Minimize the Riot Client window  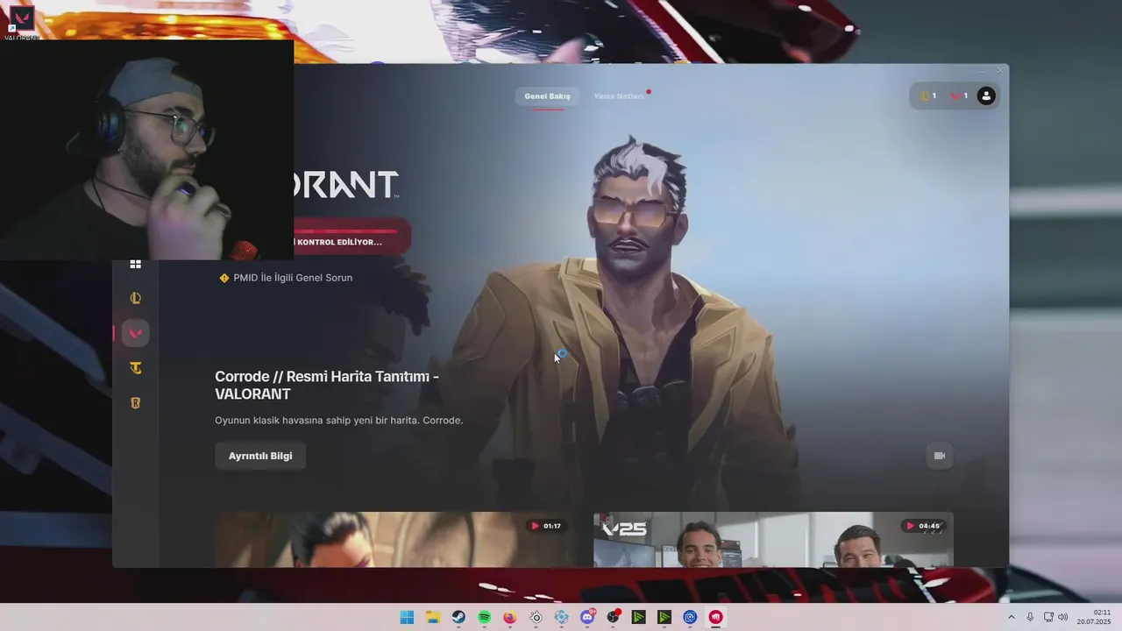coord(983,70)
